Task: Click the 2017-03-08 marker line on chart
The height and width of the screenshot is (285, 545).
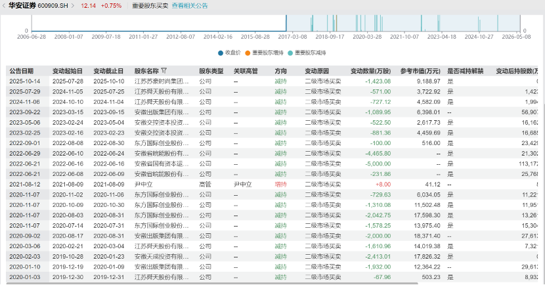Action: pyautogui.click(x=286, y=23)
